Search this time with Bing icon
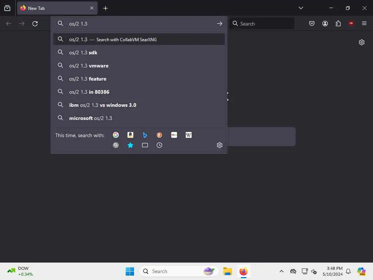373x280 pixels. [145, 135]
